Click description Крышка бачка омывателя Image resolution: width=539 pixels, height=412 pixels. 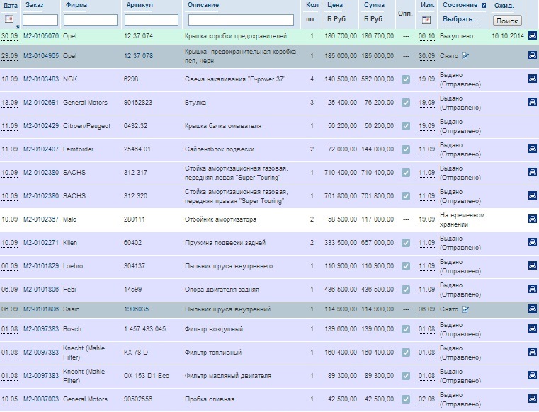pos(222,126)
